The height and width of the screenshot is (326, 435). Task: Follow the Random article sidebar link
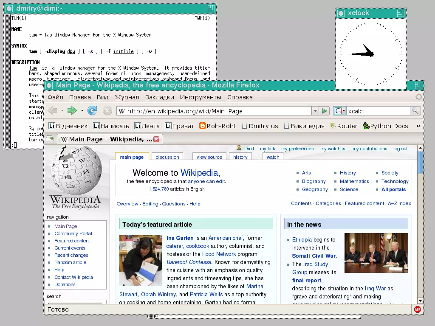click(x=70, y=262)
